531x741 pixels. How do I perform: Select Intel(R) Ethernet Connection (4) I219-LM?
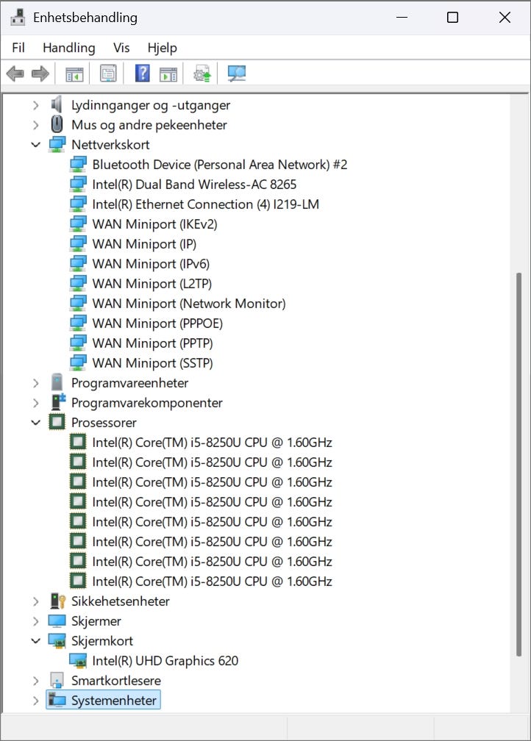206,204
